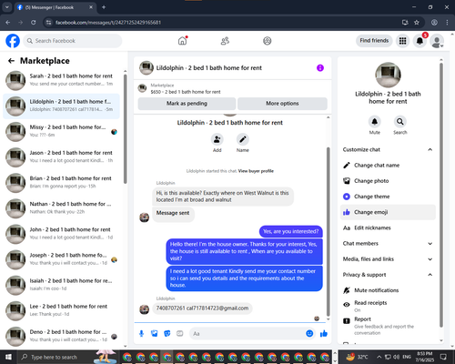The width and height of the screenshot is (455, 364).
Task: Open the voice clip microphone icon
Action: [x=141, y=334]
